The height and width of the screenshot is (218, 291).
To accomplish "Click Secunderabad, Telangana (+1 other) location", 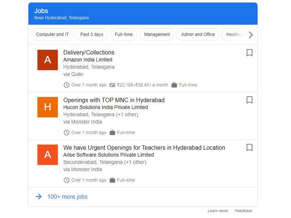I will point(105,162).
